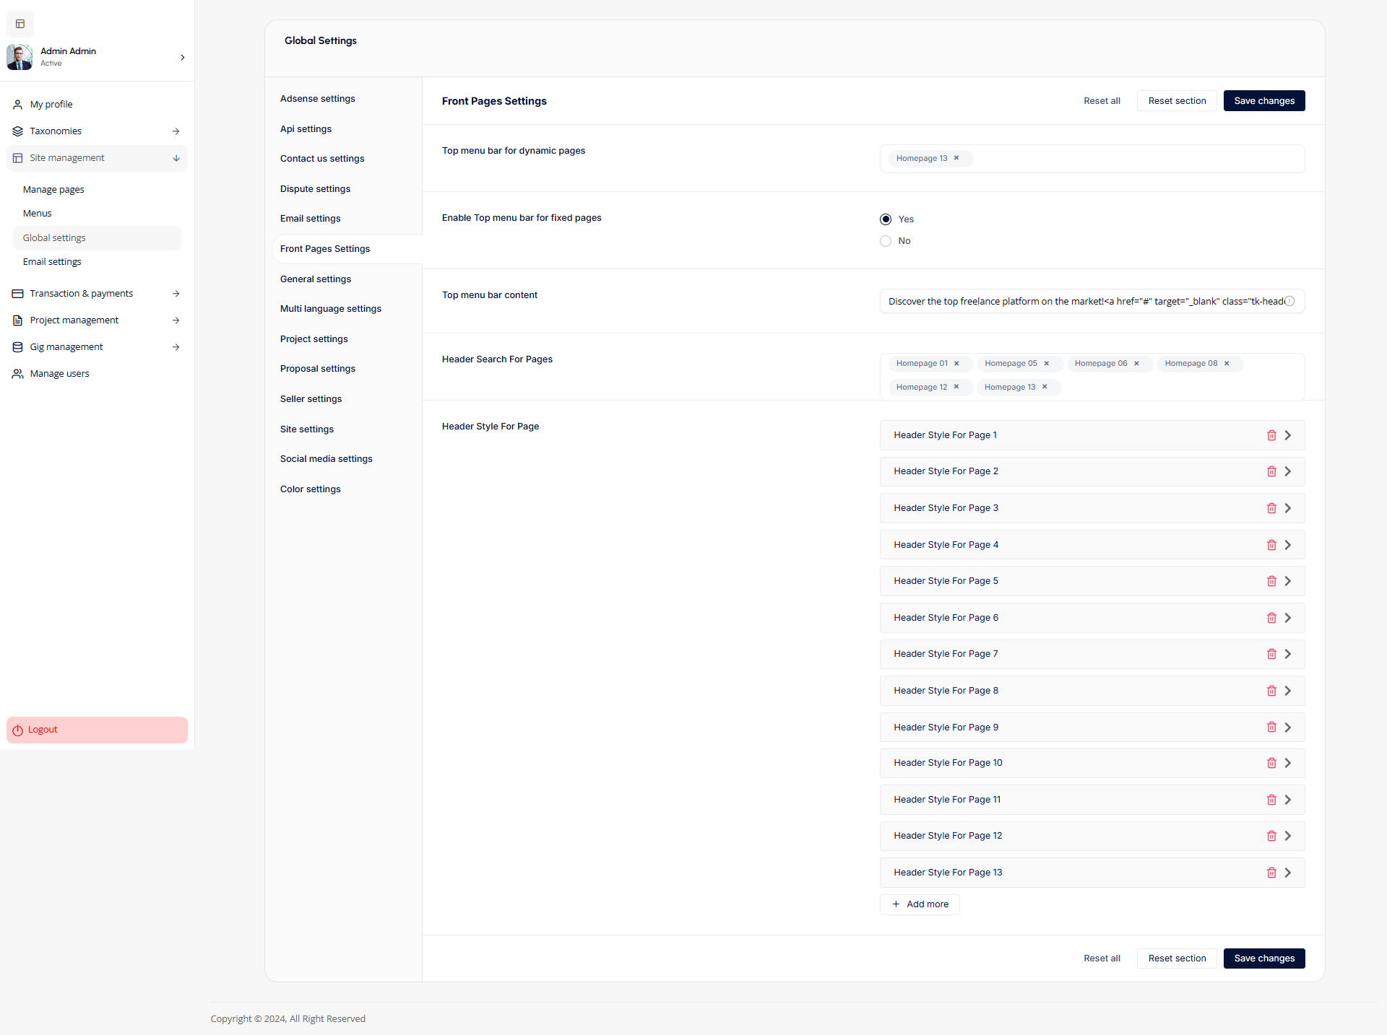Expand the Taxonomies sidebar menu arrow
1387x1035 pixels.
(176, 131)
